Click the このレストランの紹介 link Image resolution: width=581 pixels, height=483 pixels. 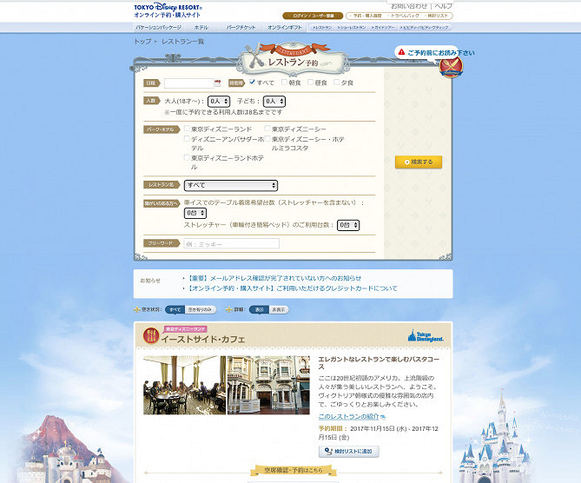(348, 417)
